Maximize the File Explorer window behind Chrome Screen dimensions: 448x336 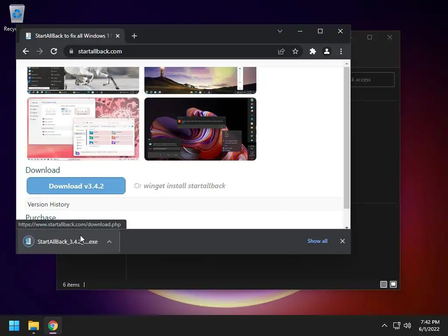coord(369,38)
